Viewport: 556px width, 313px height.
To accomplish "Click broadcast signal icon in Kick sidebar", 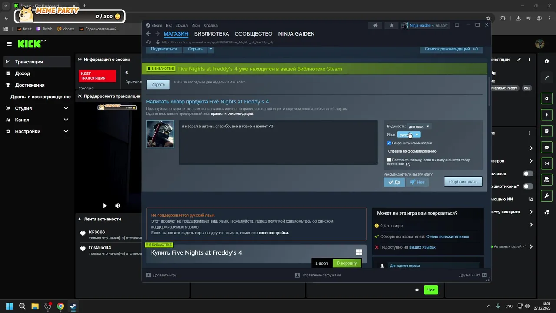I will pos(546,163).
